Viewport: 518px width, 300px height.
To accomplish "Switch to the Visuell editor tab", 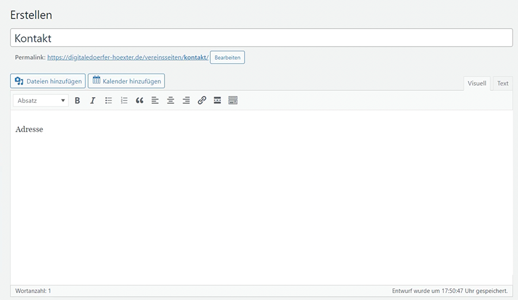I will point(477,83).
